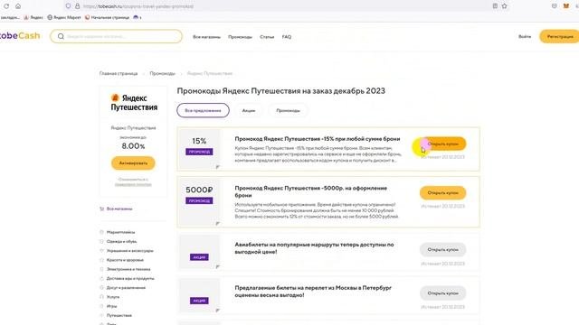Viewport: 579px width, 325px height.
Task: Go to Промокоды breadcrumb
Action: (x=163, y=74)
